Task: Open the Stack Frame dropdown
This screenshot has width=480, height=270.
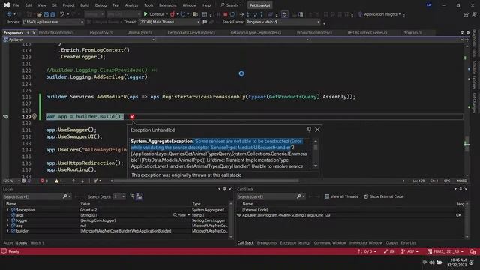Action: click(x=283, y=22)
